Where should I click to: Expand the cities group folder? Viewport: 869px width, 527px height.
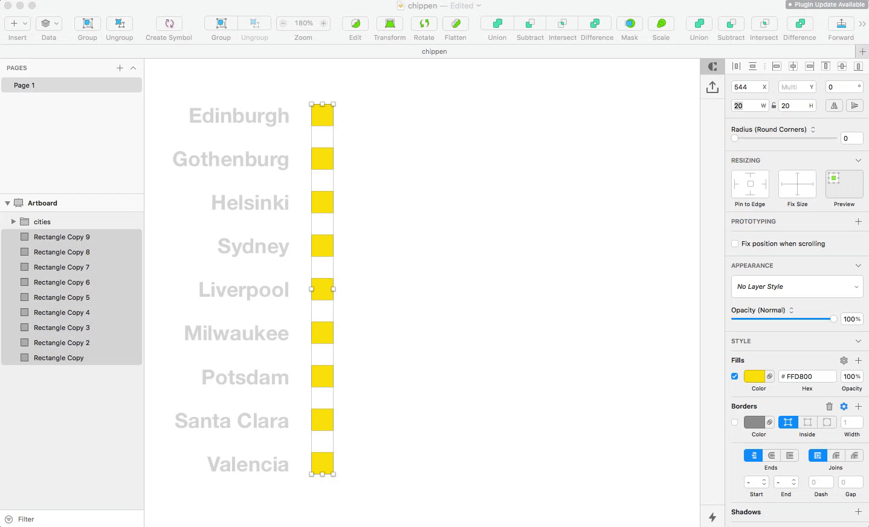13,222
